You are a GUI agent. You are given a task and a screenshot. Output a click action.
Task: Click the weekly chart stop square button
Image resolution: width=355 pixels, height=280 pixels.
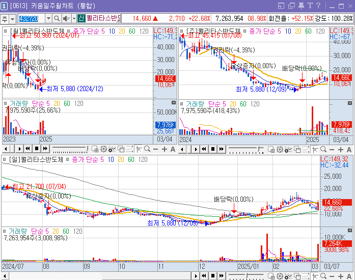[212, 149]
